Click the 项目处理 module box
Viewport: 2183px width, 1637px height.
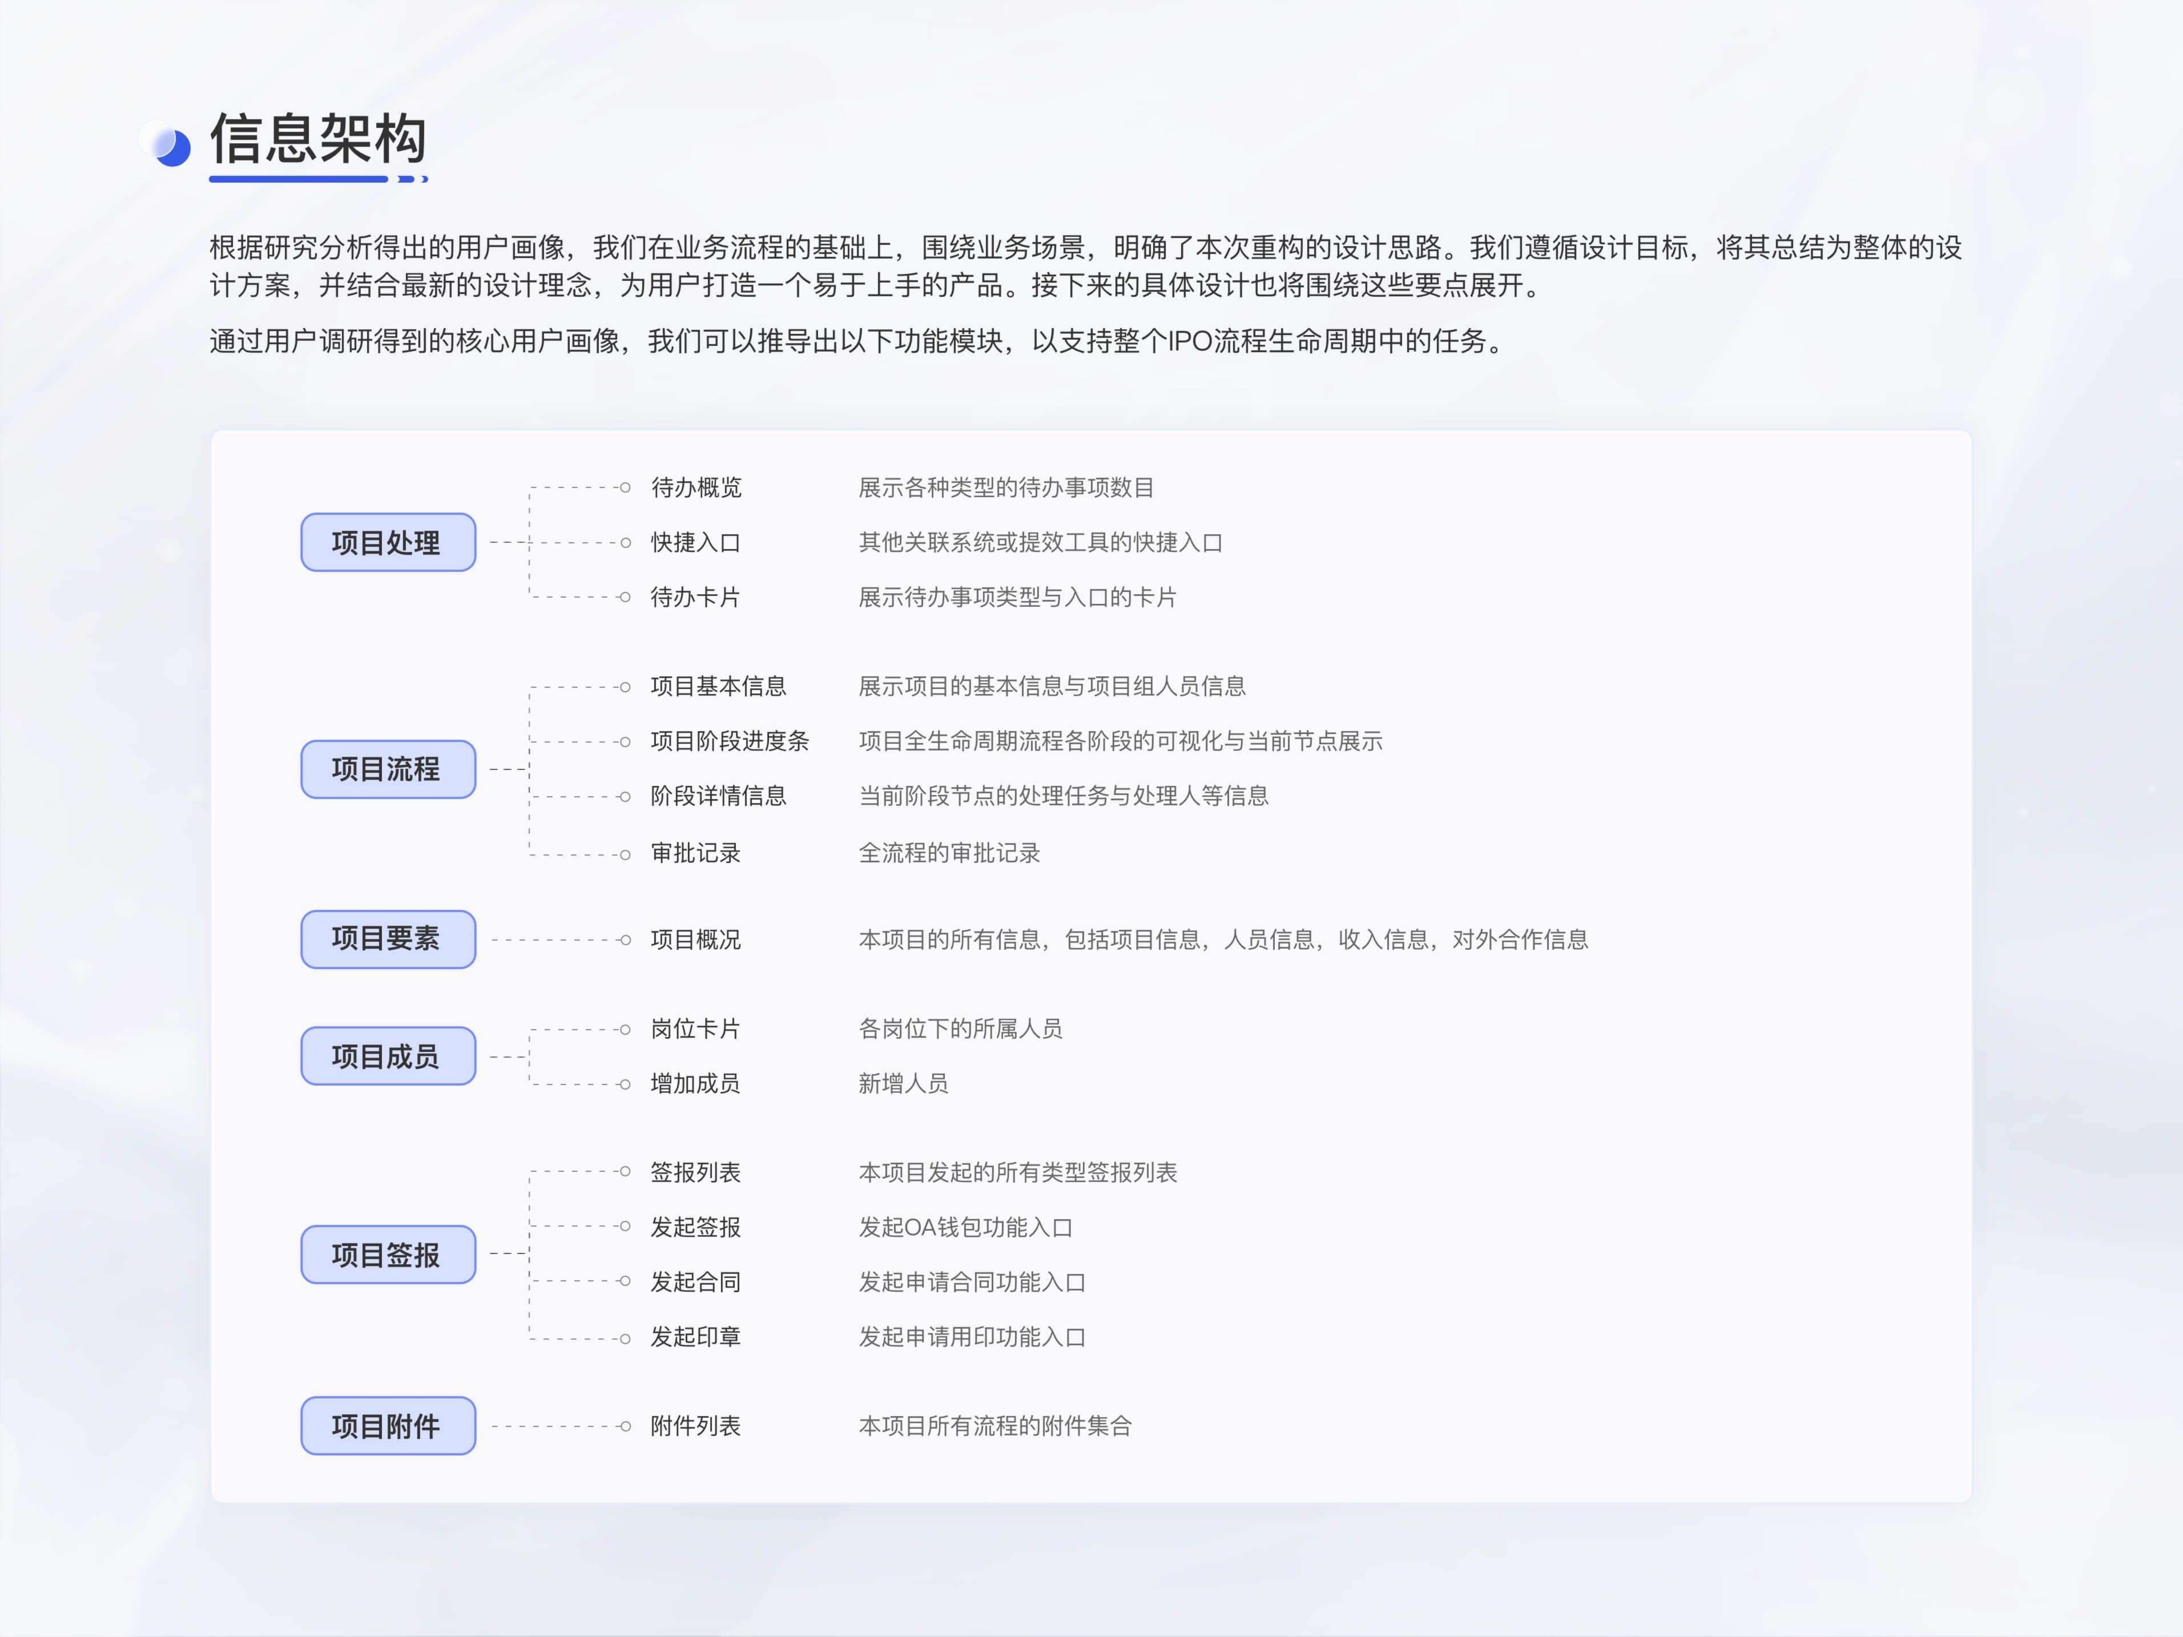pyautogui.click(x=388, y=542)
